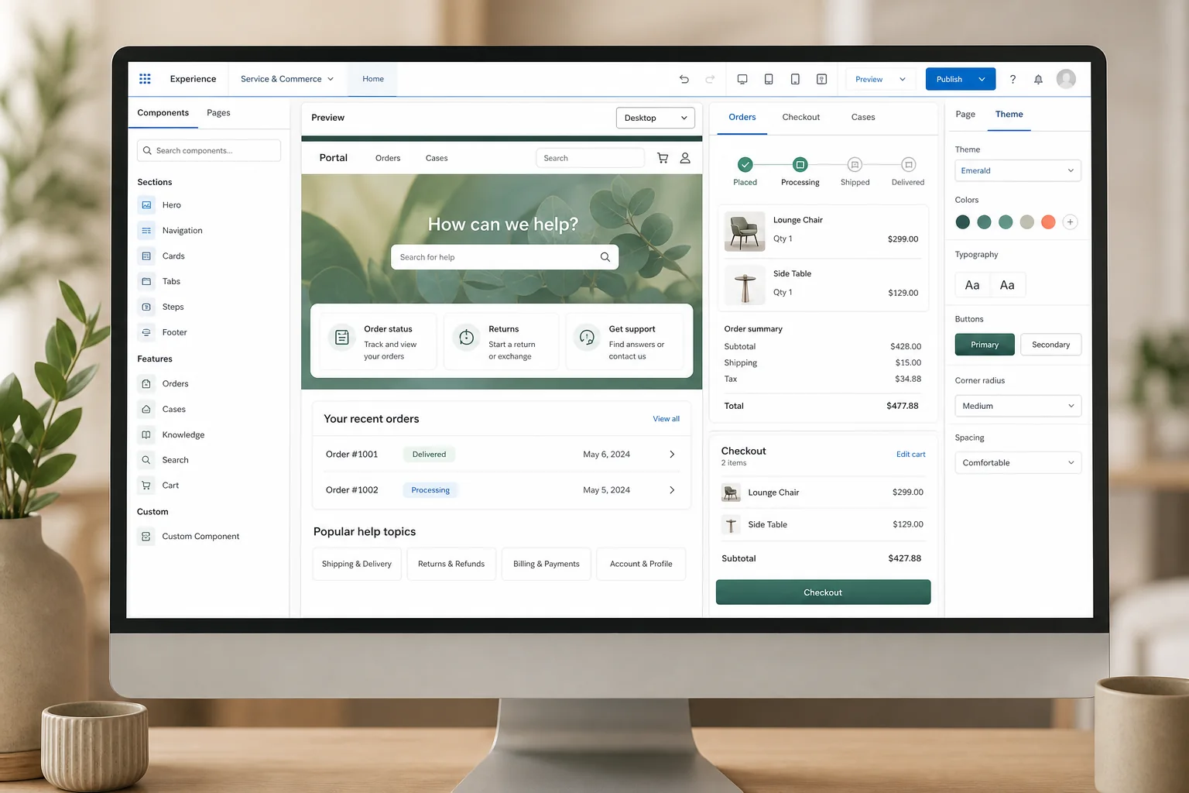
Task: Open the Order #1002 row
Action: 501,490
